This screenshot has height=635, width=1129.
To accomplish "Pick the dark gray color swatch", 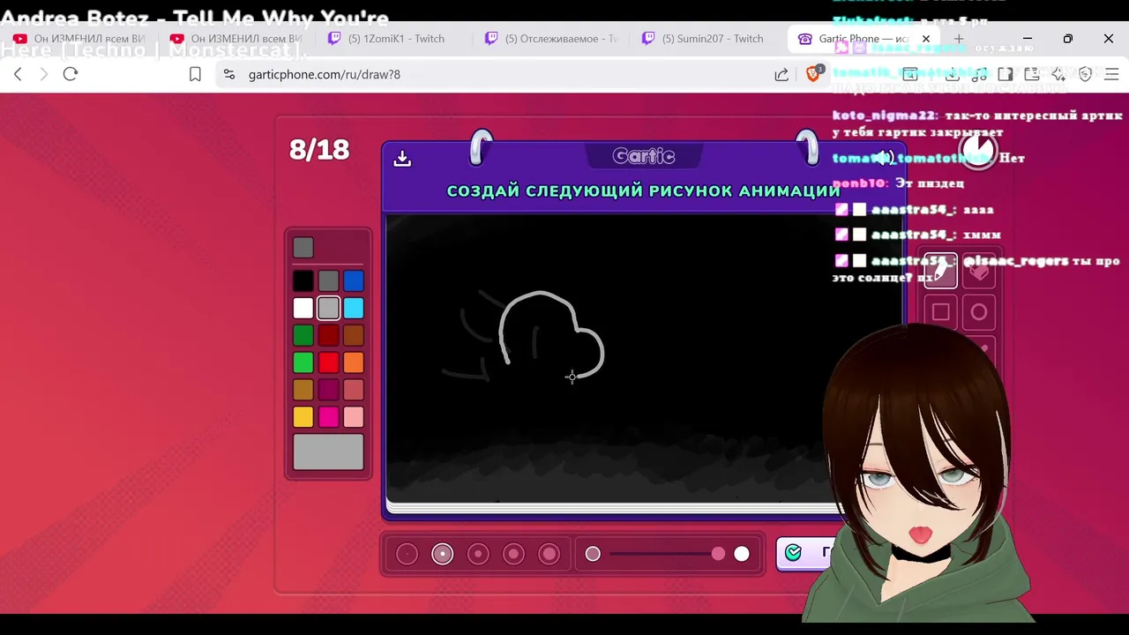I will pos(329,281).
